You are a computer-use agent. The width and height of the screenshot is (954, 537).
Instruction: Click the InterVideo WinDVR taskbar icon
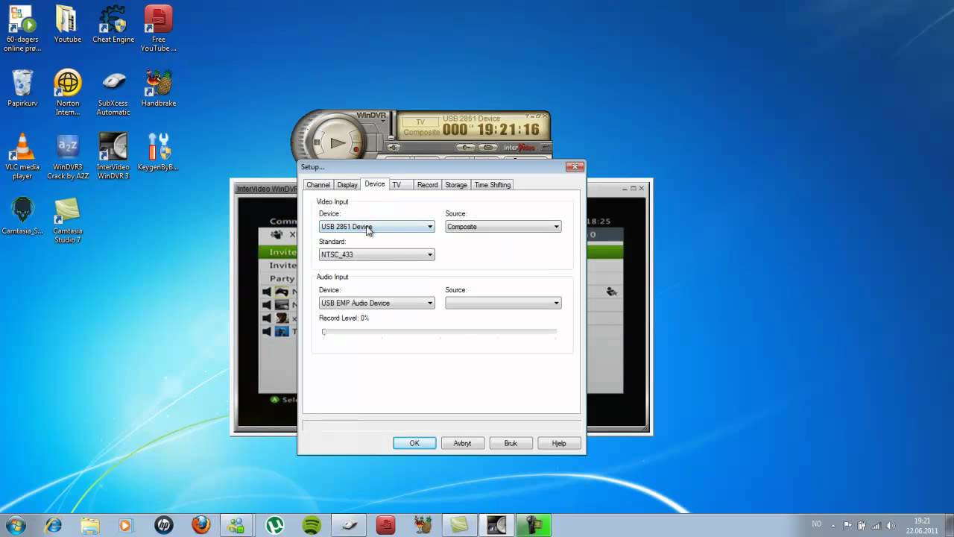(x=496, y=526)
